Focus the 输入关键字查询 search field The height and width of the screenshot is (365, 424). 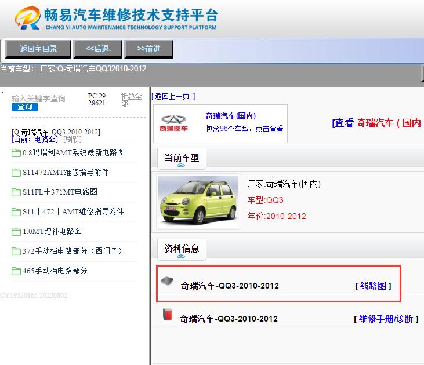click(38, 98)
